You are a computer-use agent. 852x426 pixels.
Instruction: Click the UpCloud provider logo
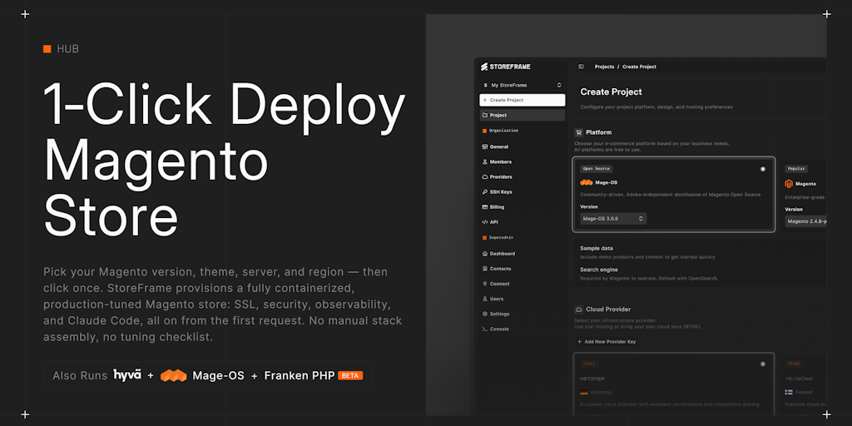tap(799, 379)
